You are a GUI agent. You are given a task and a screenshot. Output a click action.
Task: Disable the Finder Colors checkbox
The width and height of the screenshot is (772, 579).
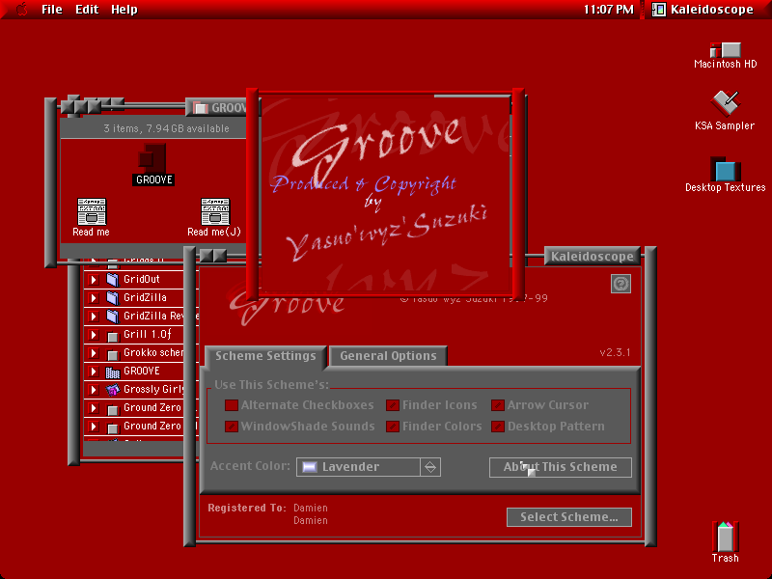(x=393, y=427)
